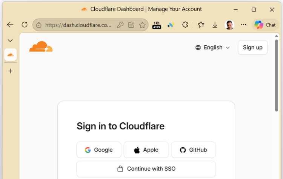Go back using the browser back arrow
The width and height of the screenshot is (283, 179).
10,25
